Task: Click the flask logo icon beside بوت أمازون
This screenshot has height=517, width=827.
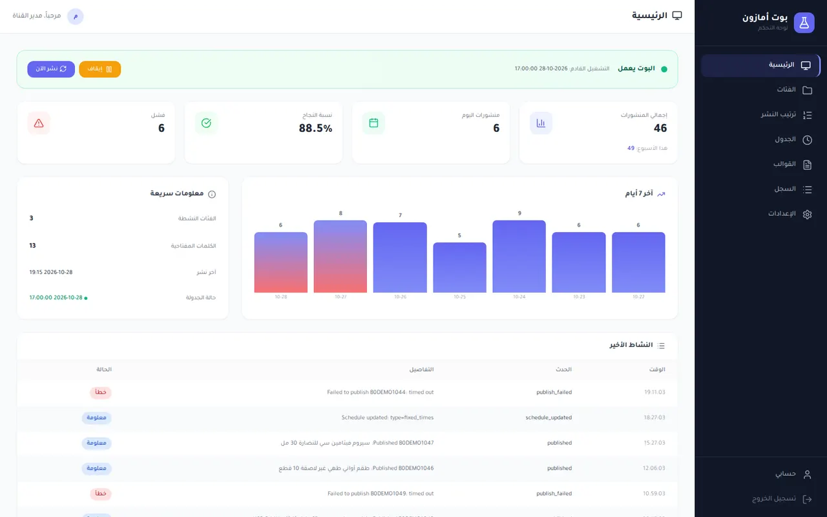Action: pos(804,23)
